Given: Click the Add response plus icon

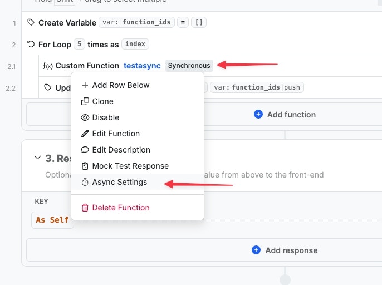Looking at the screenshot, I should tap(256, 250).
